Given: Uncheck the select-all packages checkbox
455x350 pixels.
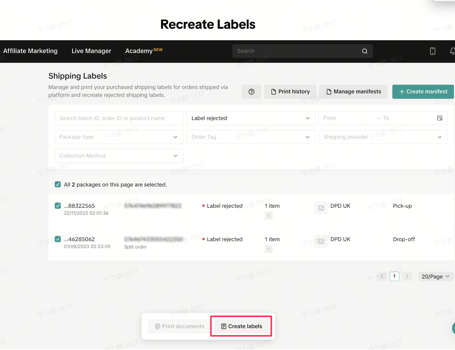Looking at the screenshot, I should pyautogui.click(x=58, y=184).
